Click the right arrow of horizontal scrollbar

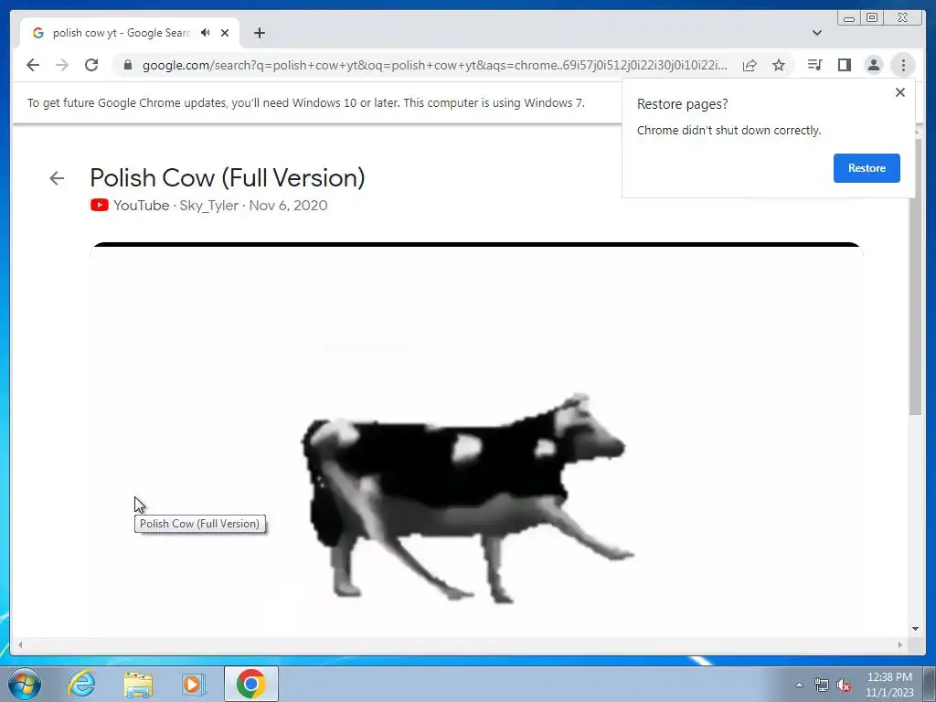pos(900,644)
